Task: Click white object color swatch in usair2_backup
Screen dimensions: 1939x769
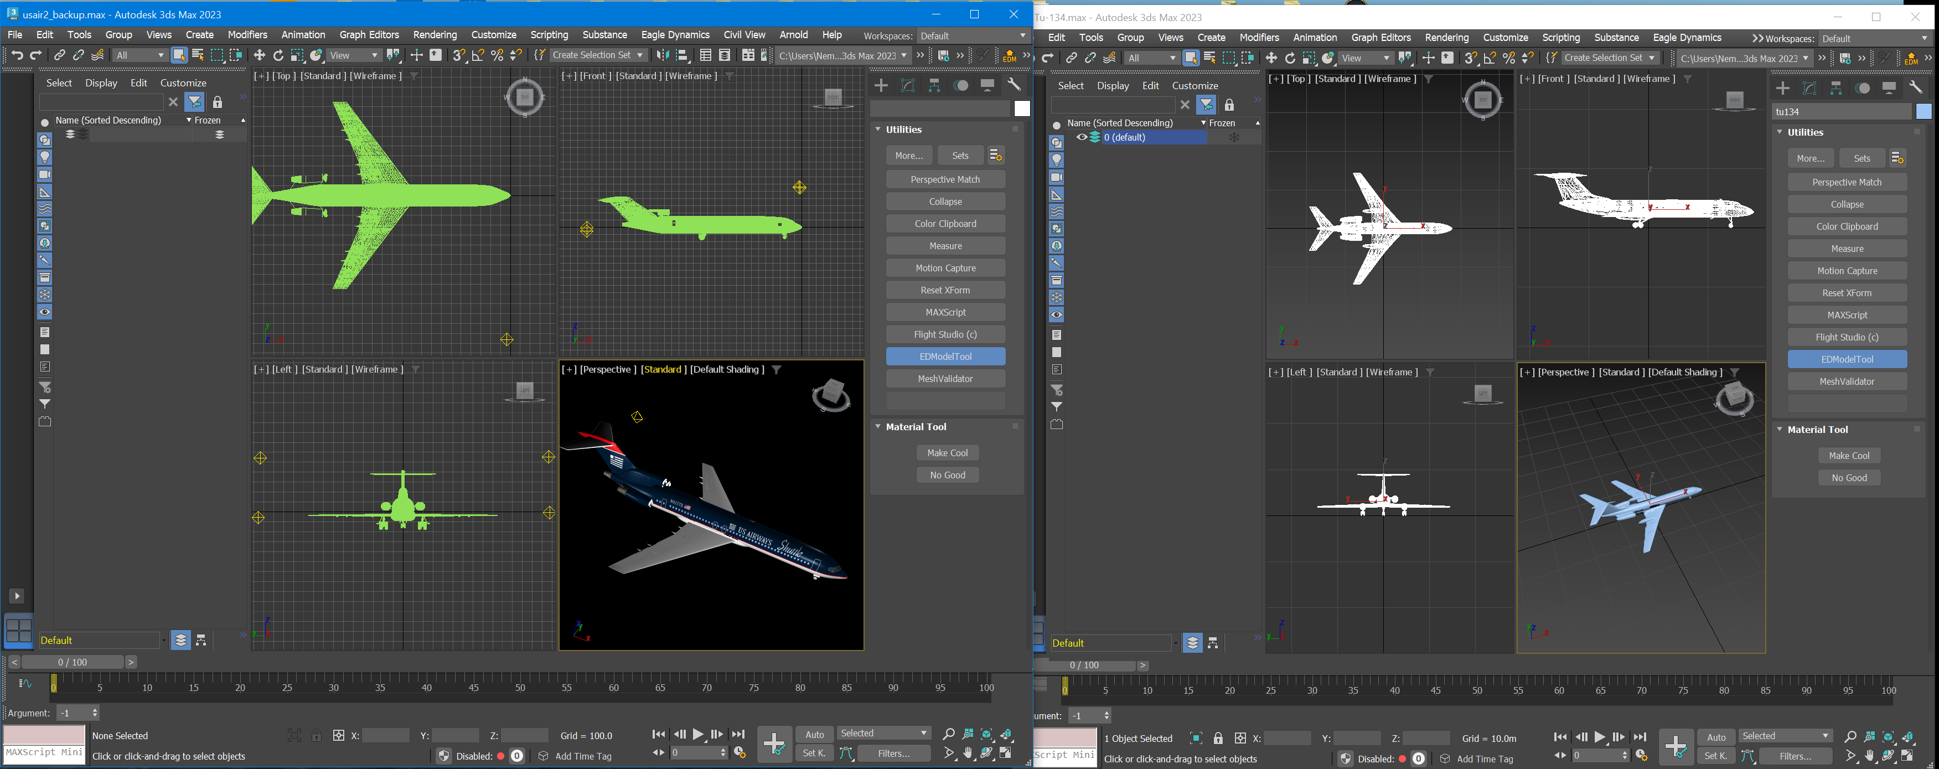Action: pyautogui.click(x=1021, y=109)
